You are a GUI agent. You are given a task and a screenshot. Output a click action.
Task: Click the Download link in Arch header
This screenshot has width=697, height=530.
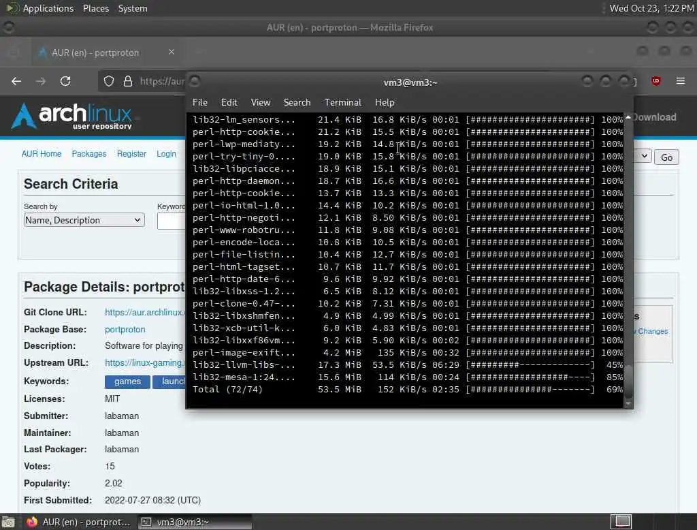(655, 117)
